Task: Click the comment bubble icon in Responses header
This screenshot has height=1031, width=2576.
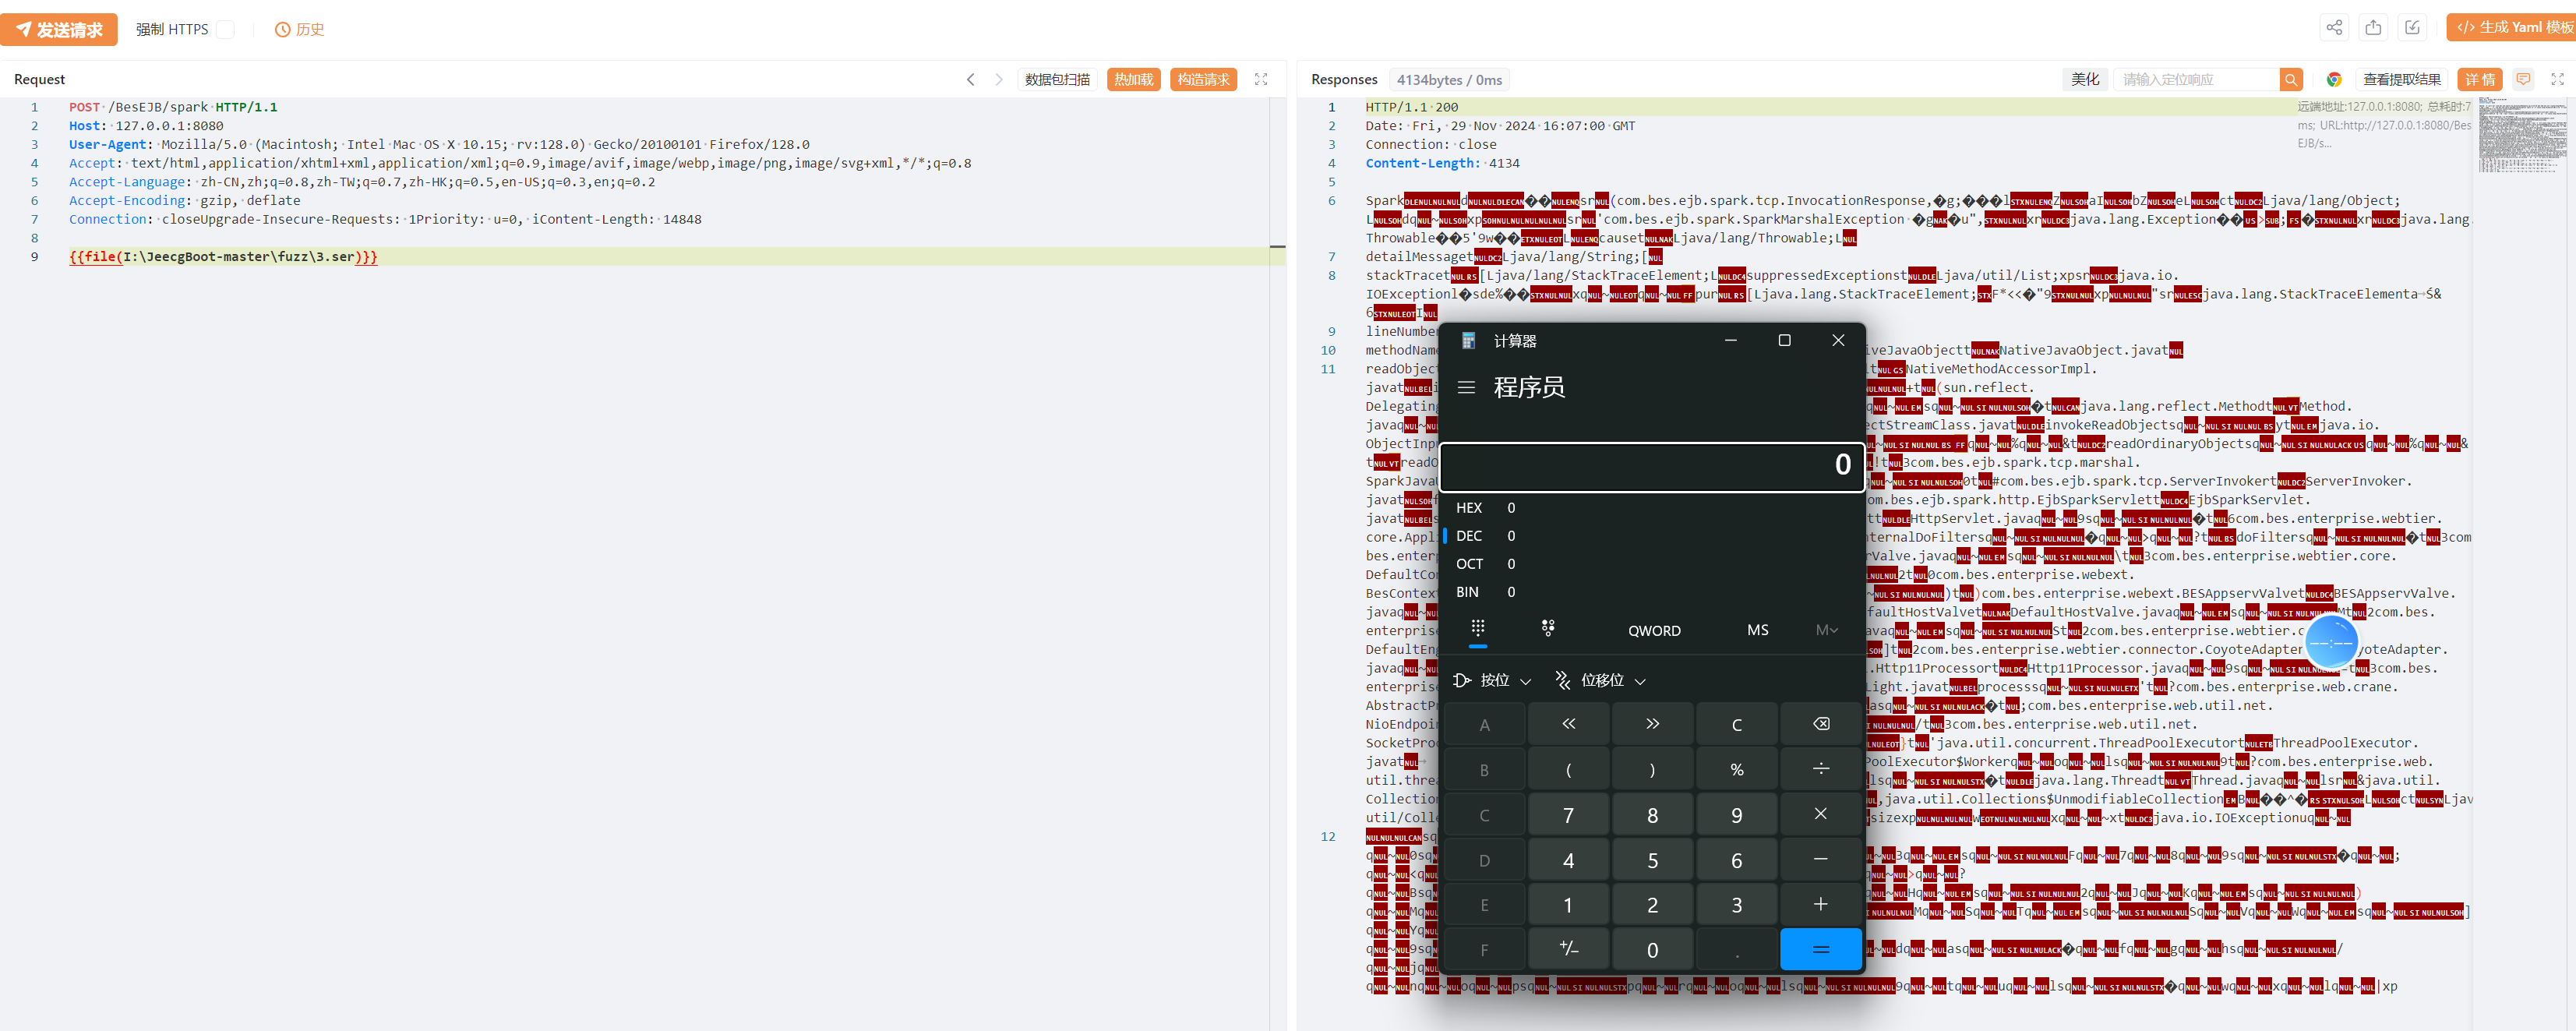Action: [x=2522, y=80]
